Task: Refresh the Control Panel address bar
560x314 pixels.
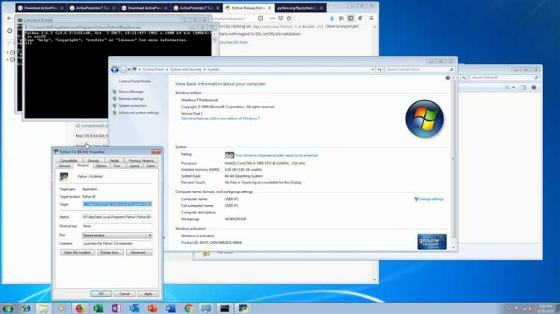Action: click(379, 69)
